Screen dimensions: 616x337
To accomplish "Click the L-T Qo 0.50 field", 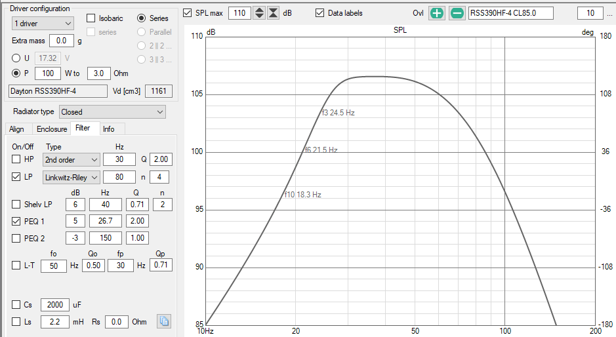I will pyautogui.click(x=93, y=266).
